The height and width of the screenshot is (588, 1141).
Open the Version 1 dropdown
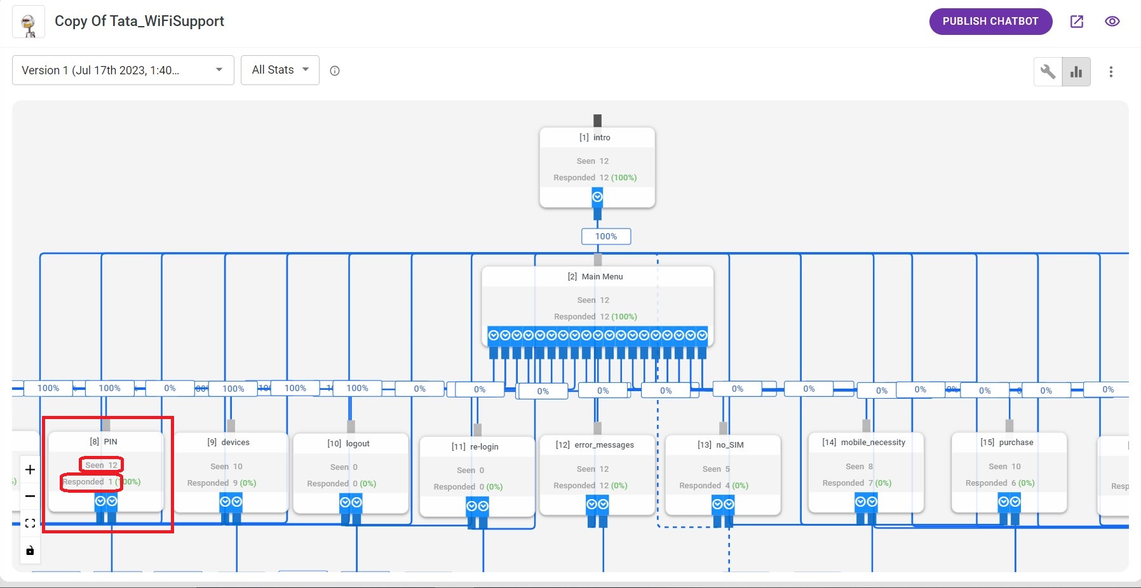123,70
